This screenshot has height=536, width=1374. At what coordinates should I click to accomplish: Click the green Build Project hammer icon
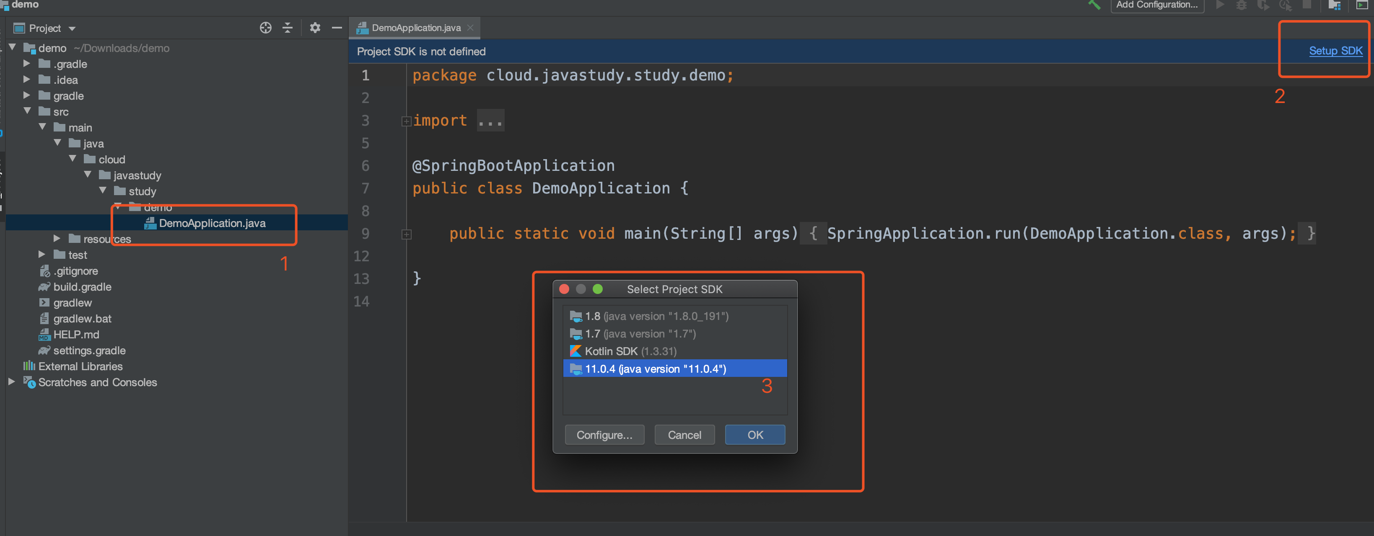click(1094, 5)
